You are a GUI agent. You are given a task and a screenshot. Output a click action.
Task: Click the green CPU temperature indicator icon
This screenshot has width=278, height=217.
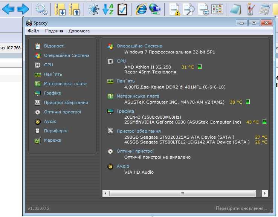point(200,67)
